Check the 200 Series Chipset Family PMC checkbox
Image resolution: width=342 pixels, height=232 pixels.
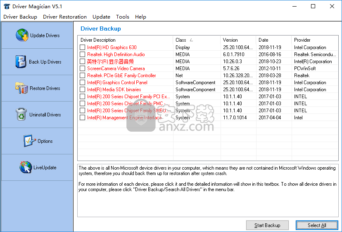(x=83, y=103)
